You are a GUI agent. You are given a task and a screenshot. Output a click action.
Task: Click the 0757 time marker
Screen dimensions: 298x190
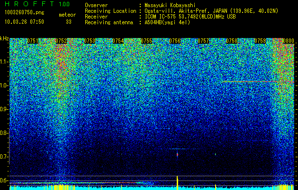click(x=203, y=41)
